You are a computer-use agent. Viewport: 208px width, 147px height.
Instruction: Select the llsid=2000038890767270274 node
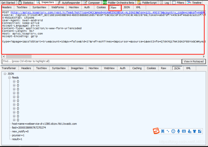[x=29, y=128]
